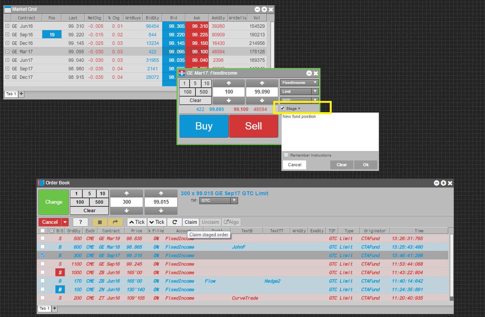Minimize the GE Mar17 order ticket
This screenshot has height=317, width=485.
[x=309, y=73]
